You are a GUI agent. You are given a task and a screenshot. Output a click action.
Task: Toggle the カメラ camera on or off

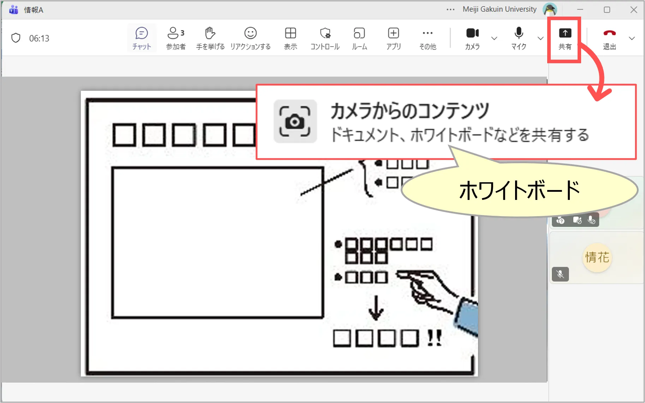472,38
